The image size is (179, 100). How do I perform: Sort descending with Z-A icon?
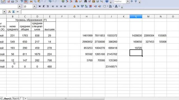71,1
